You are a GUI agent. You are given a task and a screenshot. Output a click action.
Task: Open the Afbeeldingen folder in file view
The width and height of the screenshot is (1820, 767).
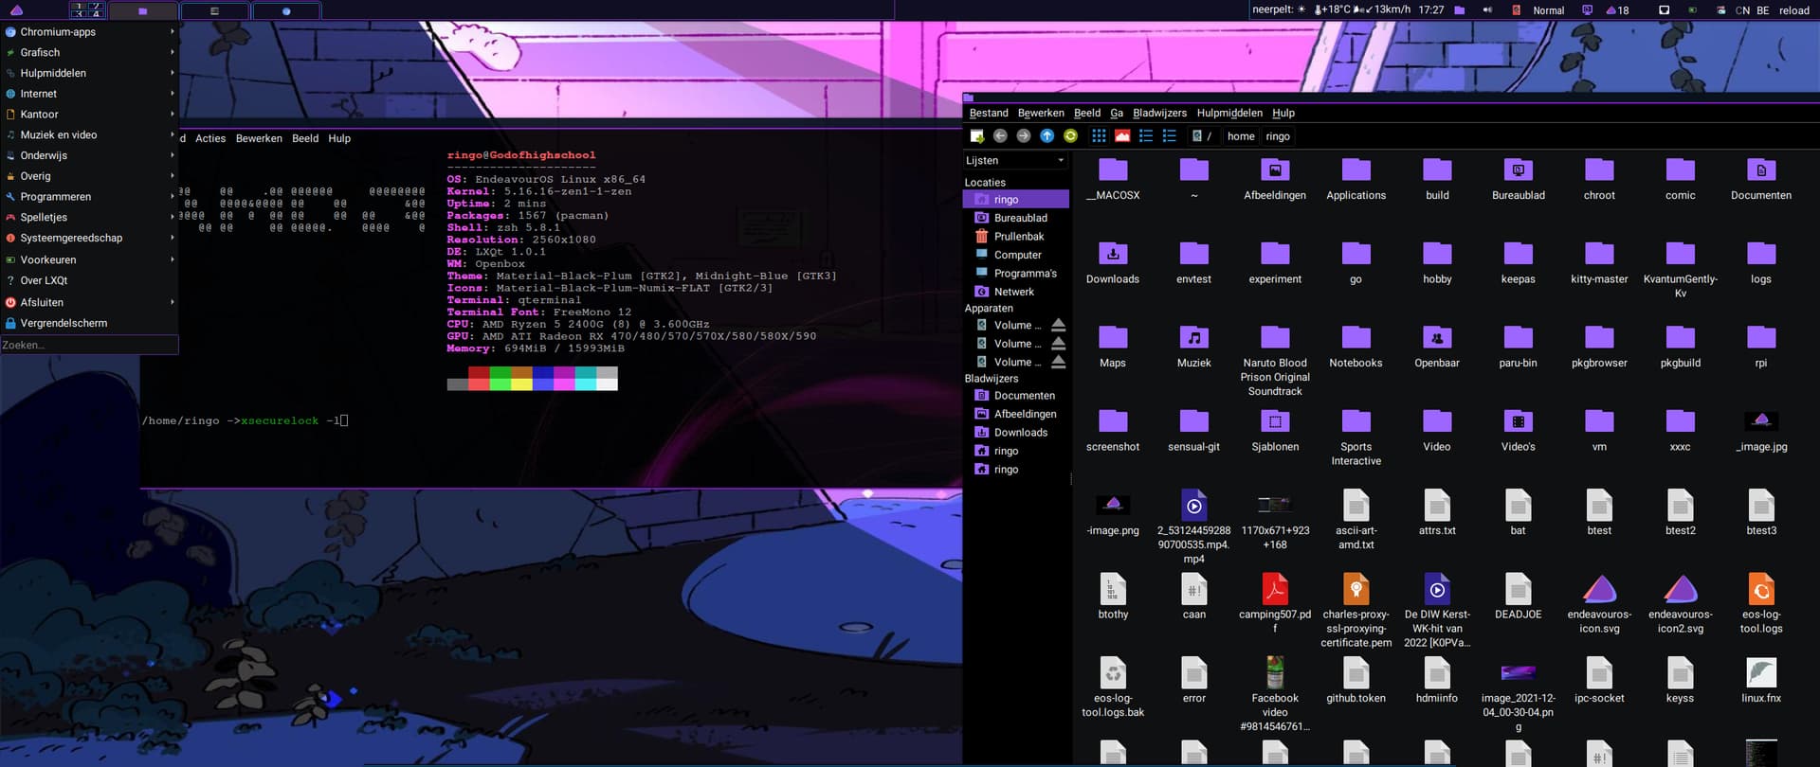(x=1275, y=170)
